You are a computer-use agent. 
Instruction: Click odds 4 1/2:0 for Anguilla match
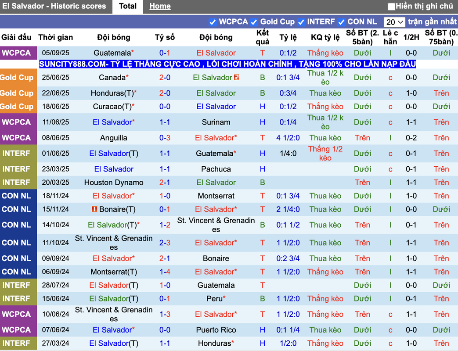pos(288,138)
